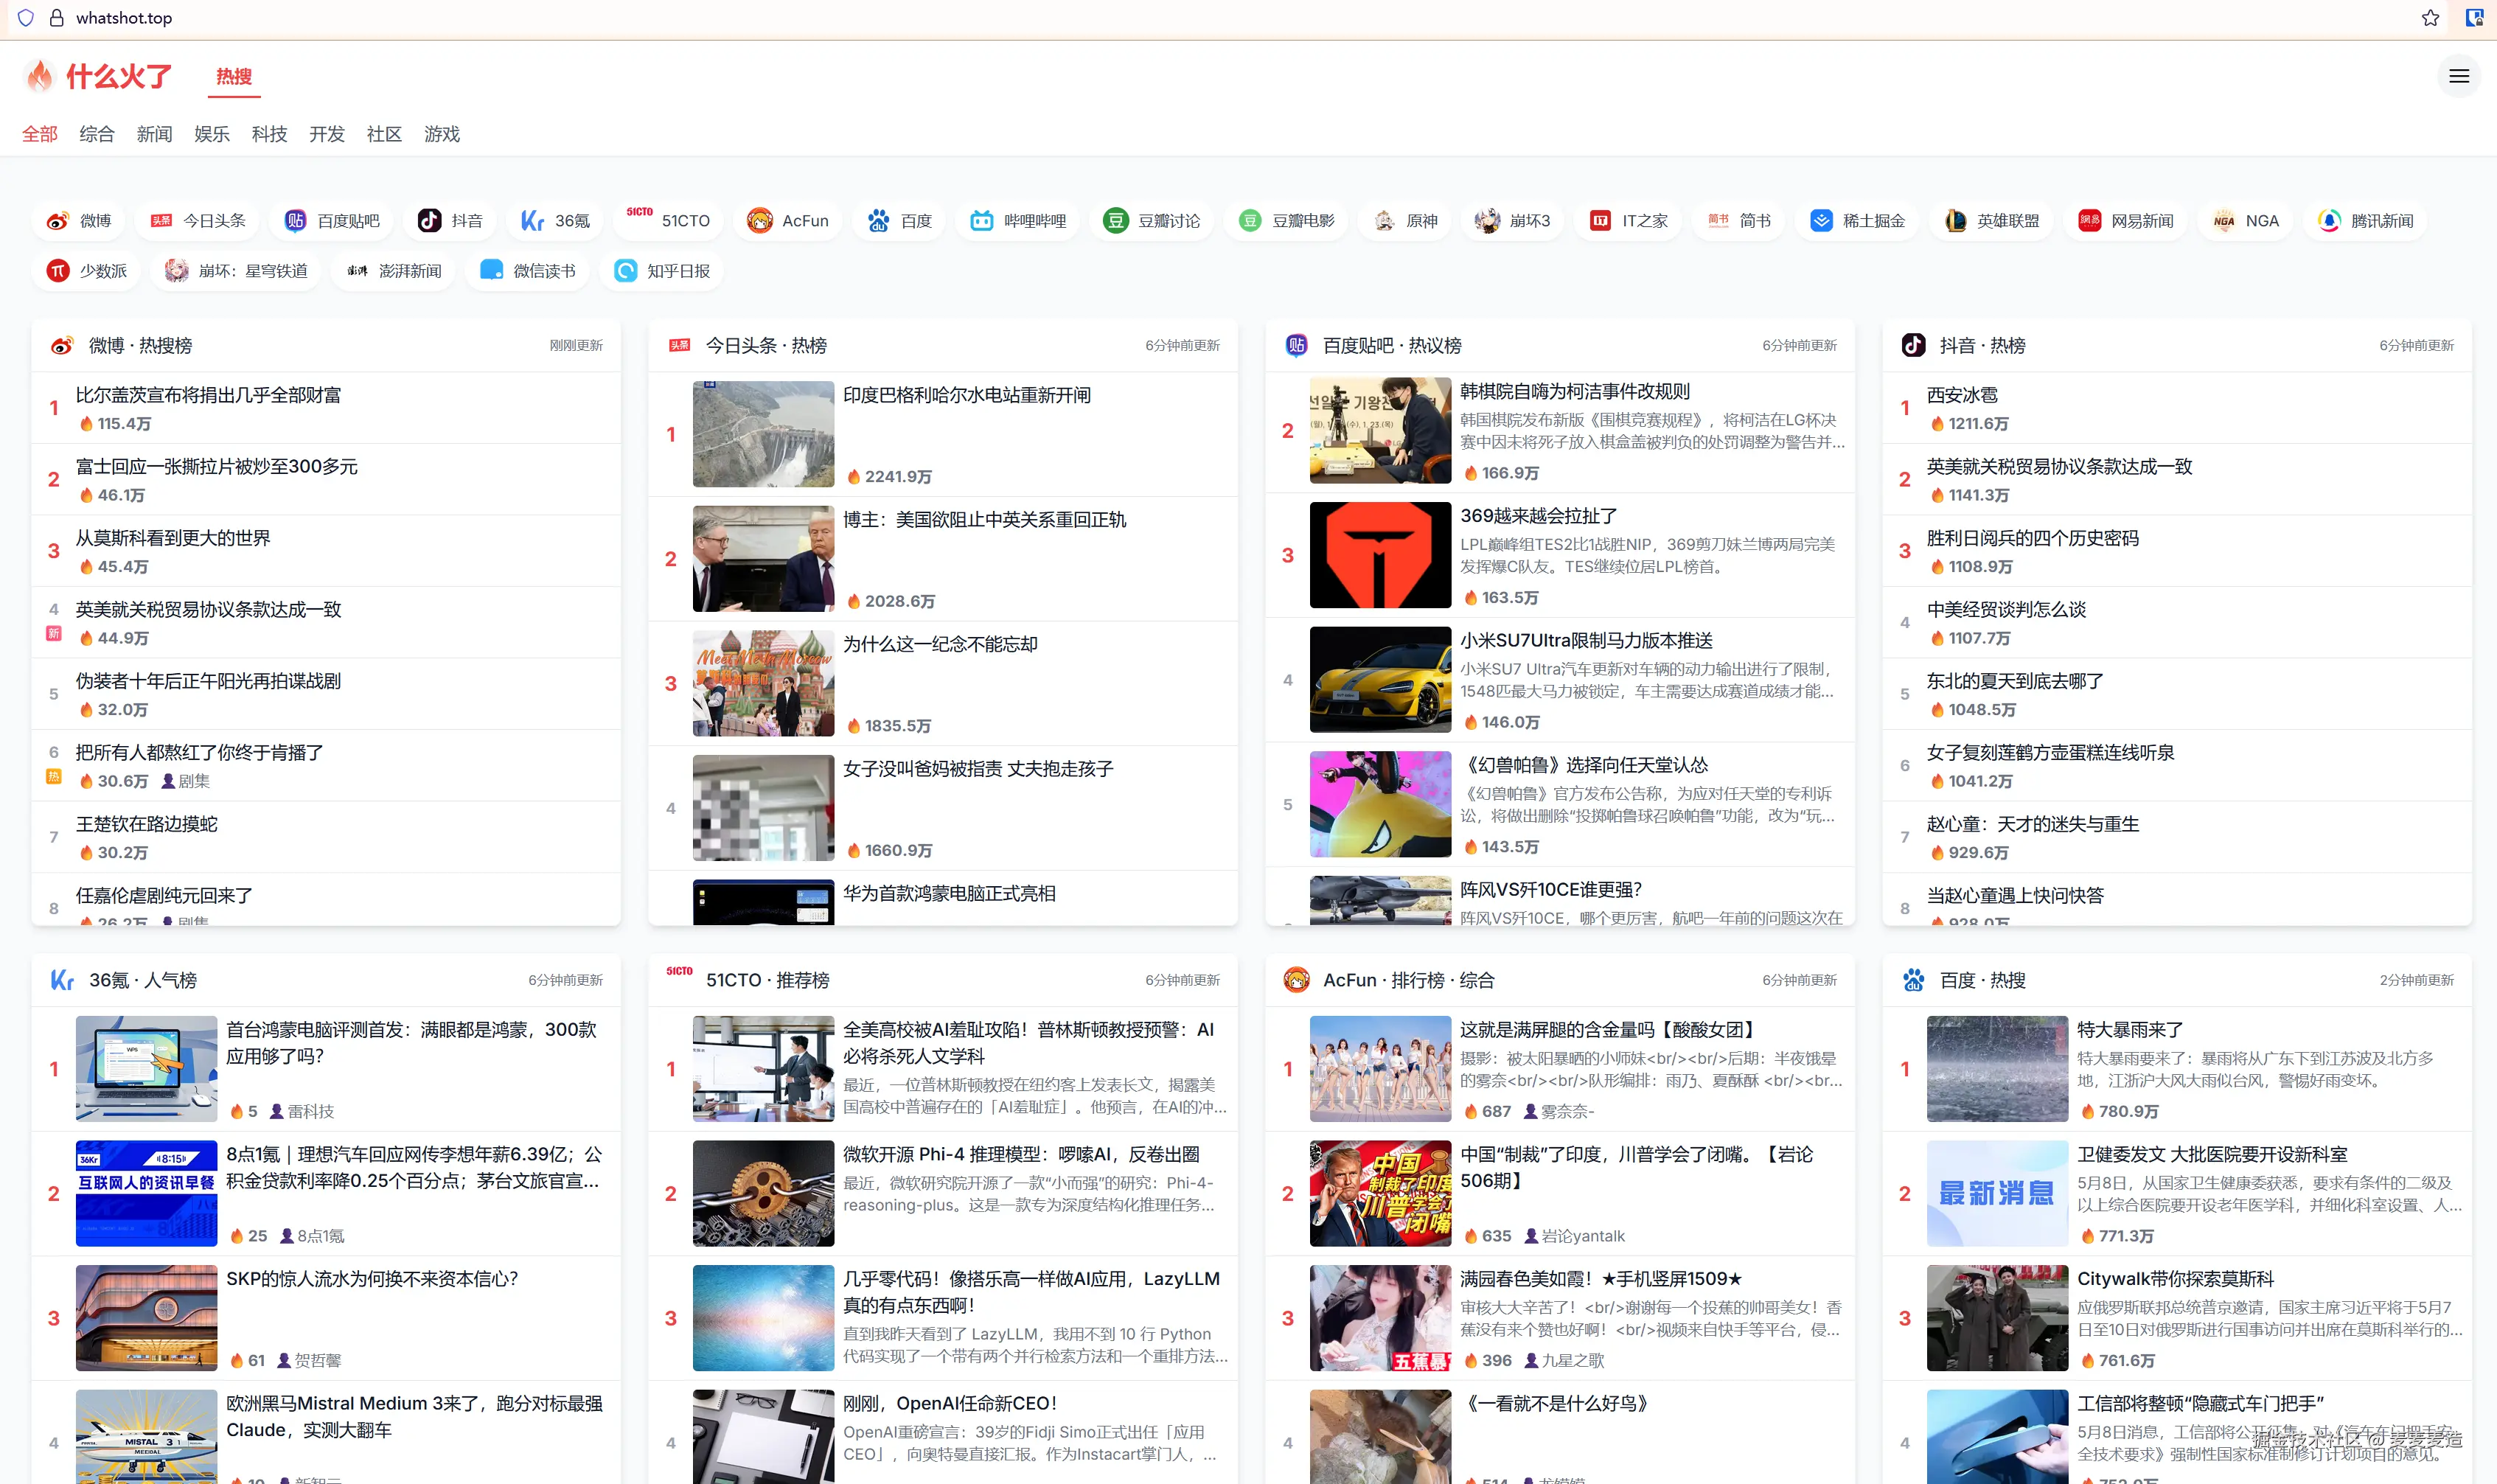Viewport: 2497px width, 1484px height.
Task: Switch to the 科技 category tab
Action: [268, 134]
